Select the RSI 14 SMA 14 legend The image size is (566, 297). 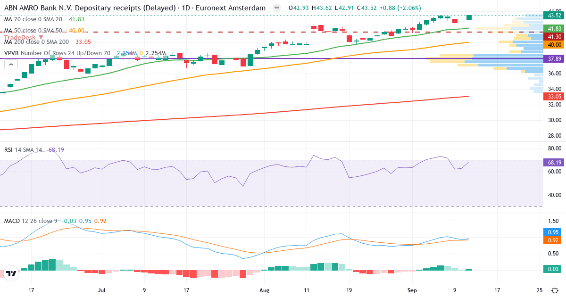[23, 150]
